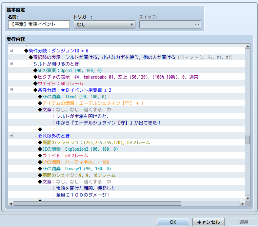
Task: Click the 名前 field with 【序章】宝箱イベント
Action: click(39, 25)
